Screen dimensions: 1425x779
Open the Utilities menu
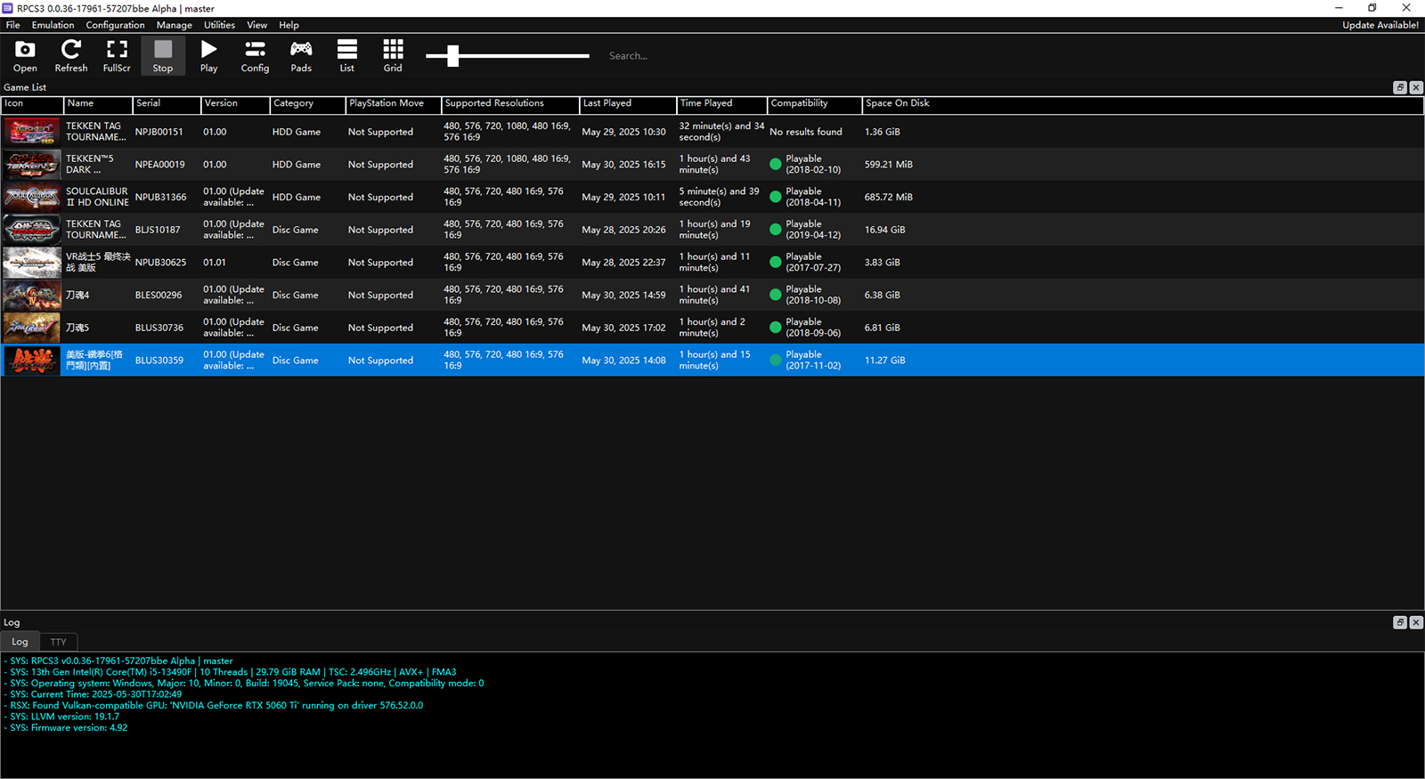pyautogui.click(x=220, y=25)
